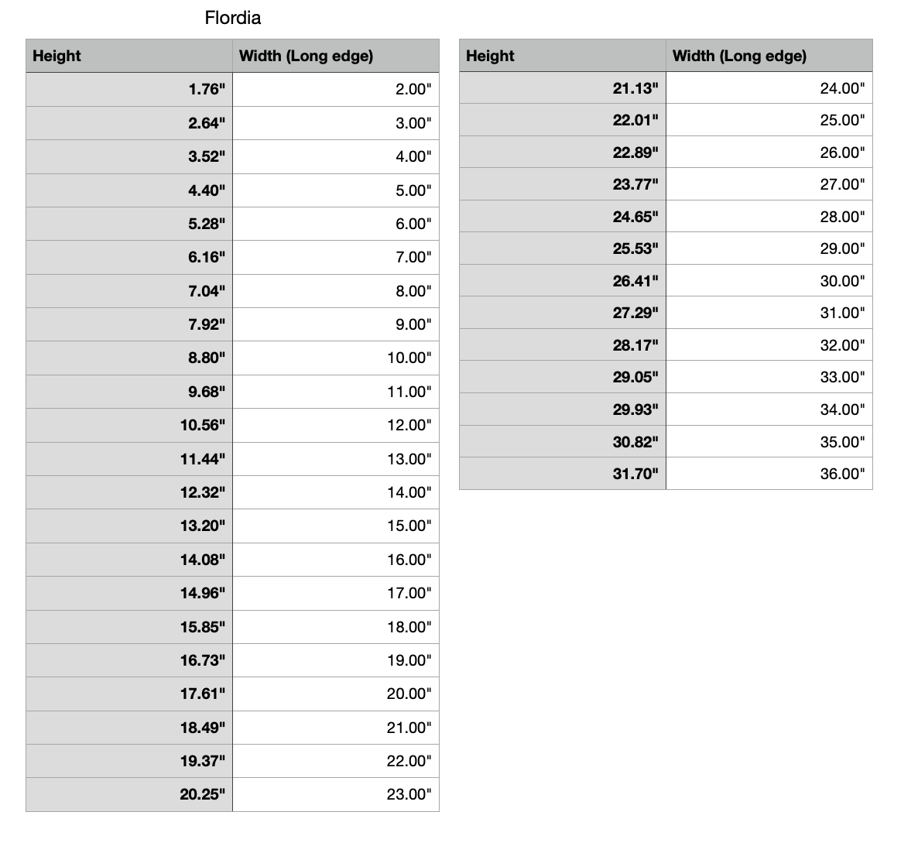The width and height of the screenshot is (918, 853).
Task: Click the 1.76" height cell
Action: click(x=129, y=89)
